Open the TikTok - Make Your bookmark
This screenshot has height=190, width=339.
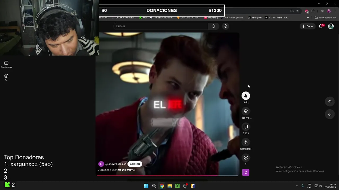(x=276, y=18)
